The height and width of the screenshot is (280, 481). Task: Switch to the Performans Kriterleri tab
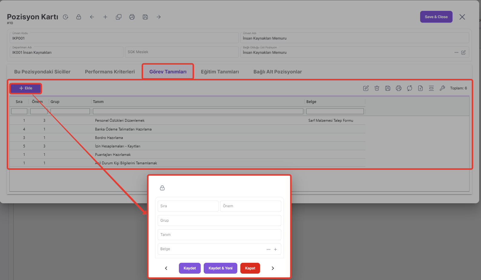point(110,72)
